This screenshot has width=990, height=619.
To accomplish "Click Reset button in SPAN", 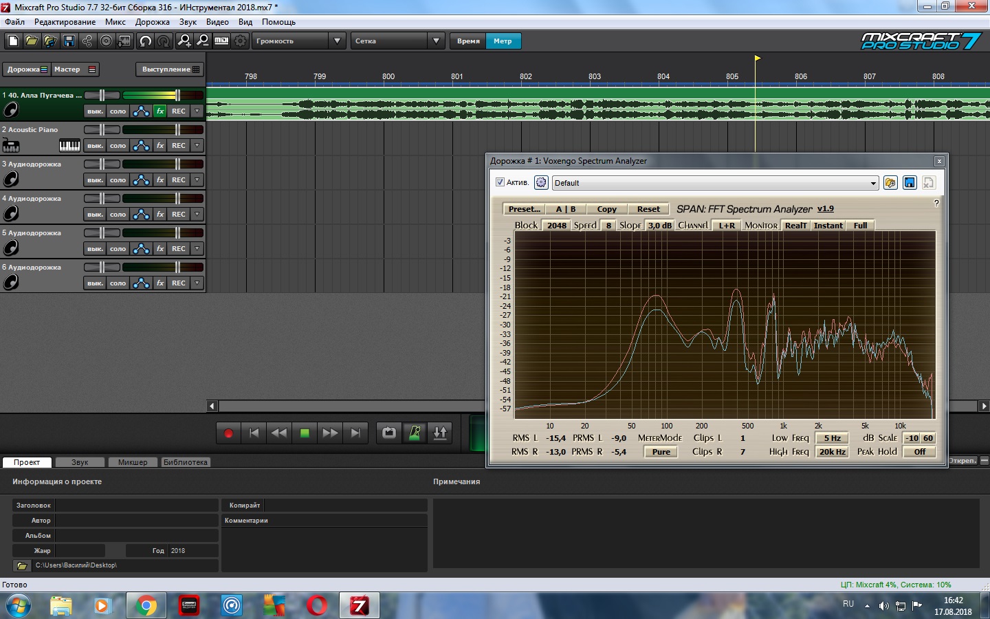I will coord(648,209).
